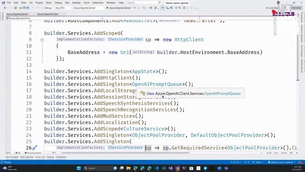Open the Solution Explorer side tab

[302, 34]
